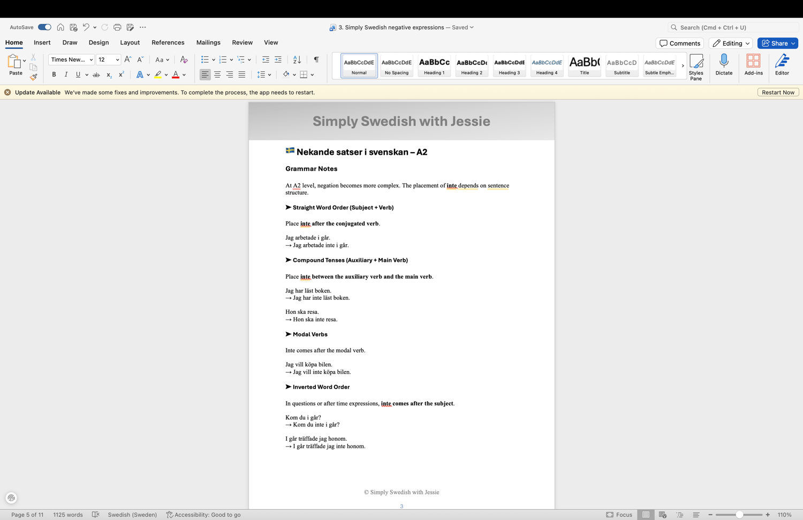Apply the No Spacing style

(397, 66)
